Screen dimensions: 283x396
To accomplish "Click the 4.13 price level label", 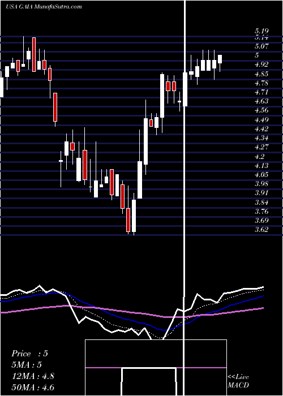I will tap(261, 166).
